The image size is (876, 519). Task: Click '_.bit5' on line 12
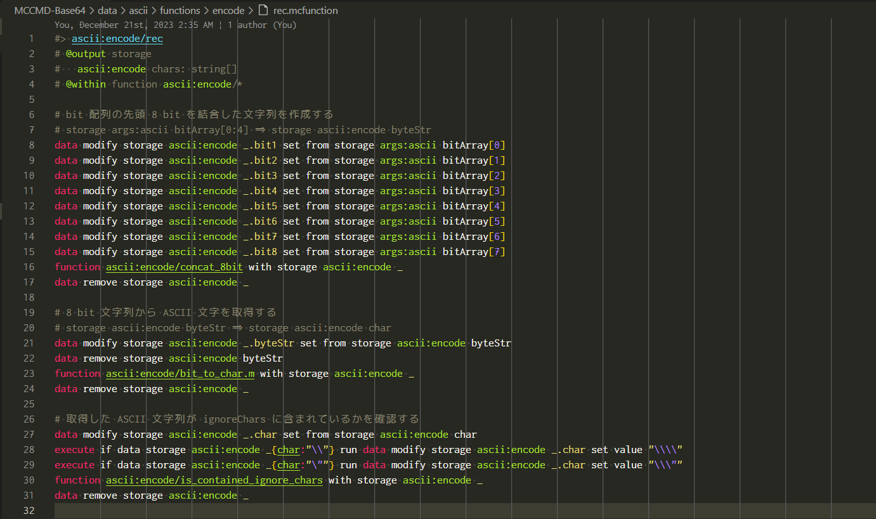click(x=260, y=206)
